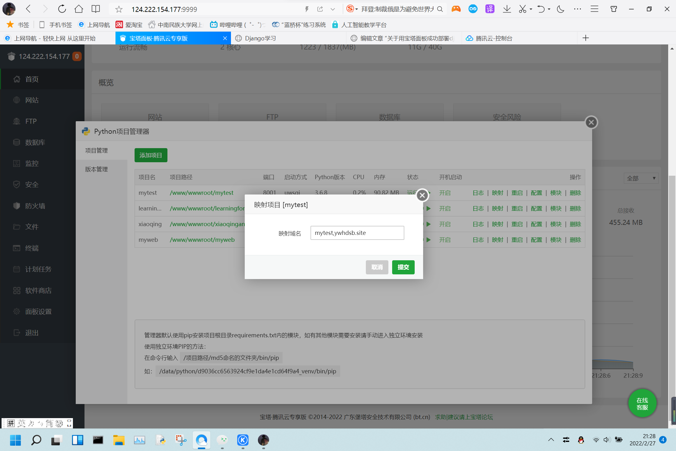Click the translate icon in toolbar

click(x=490, y=9)
